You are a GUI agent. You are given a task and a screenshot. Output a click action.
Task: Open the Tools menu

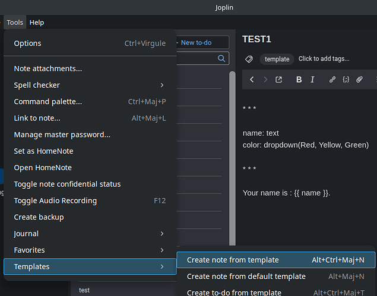pyautogui.click(x=15, y=23)
